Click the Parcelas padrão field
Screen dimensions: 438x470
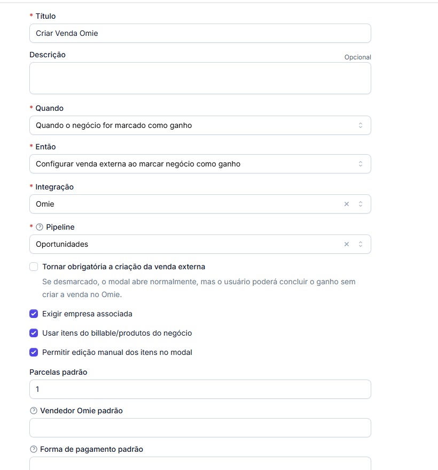tap(200, 389)
